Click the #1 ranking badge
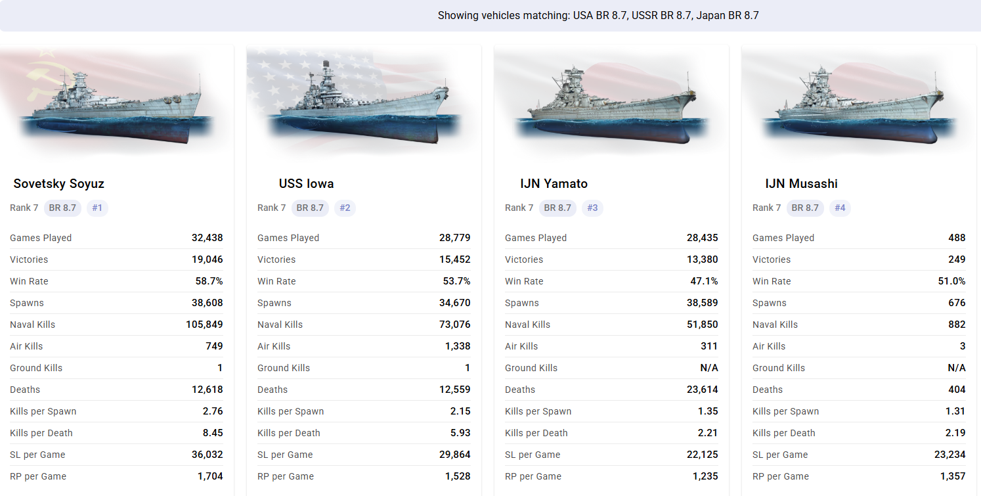This screenshot has width=981, height=496. [x=97, y=208]
